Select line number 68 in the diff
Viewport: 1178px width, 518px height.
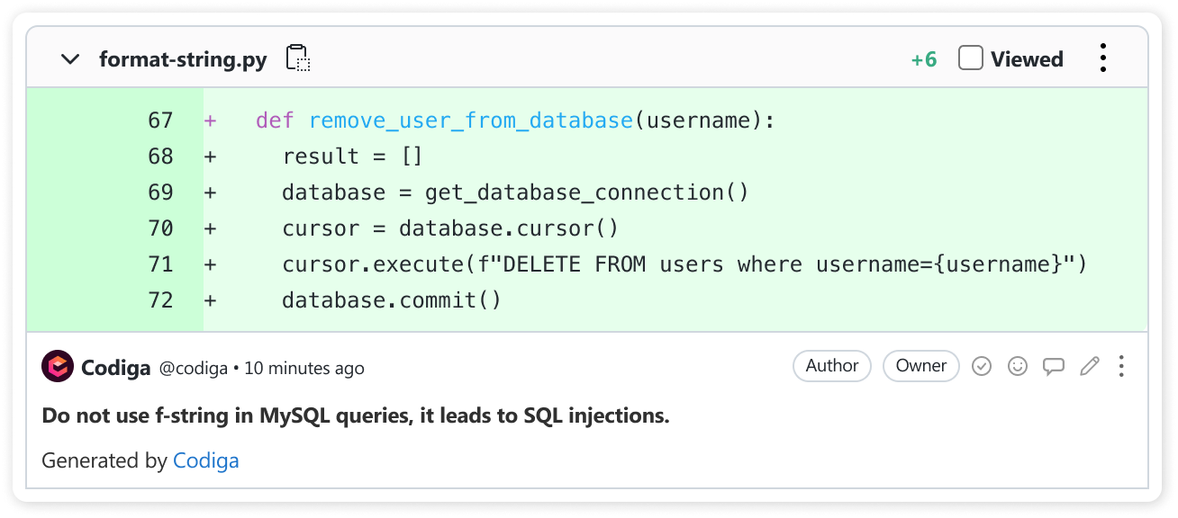coord(160,156)
